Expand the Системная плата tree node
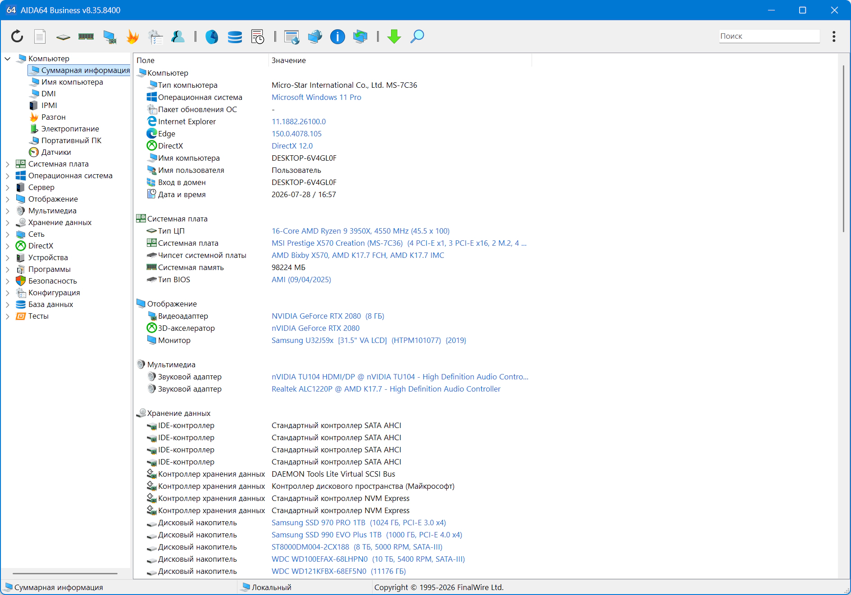Viewport: 851px width, 595px height. 8,164
